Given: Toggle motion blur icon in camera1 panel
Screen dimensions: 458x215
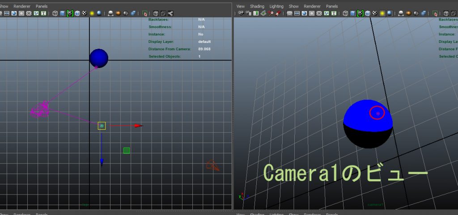Looking at the screenshot, I should (409, 13).
